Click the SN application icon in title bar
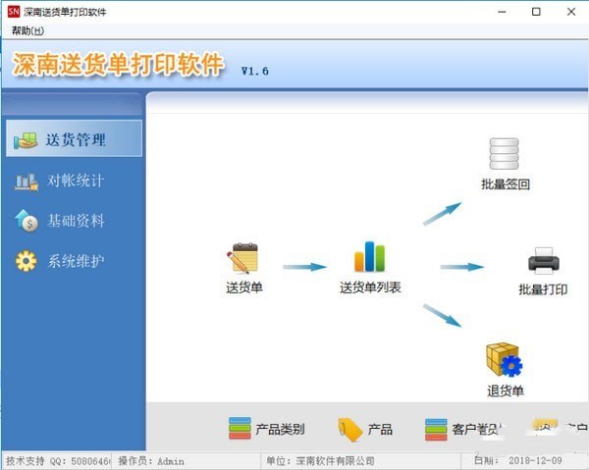The image size is (589, 470). 14,12
